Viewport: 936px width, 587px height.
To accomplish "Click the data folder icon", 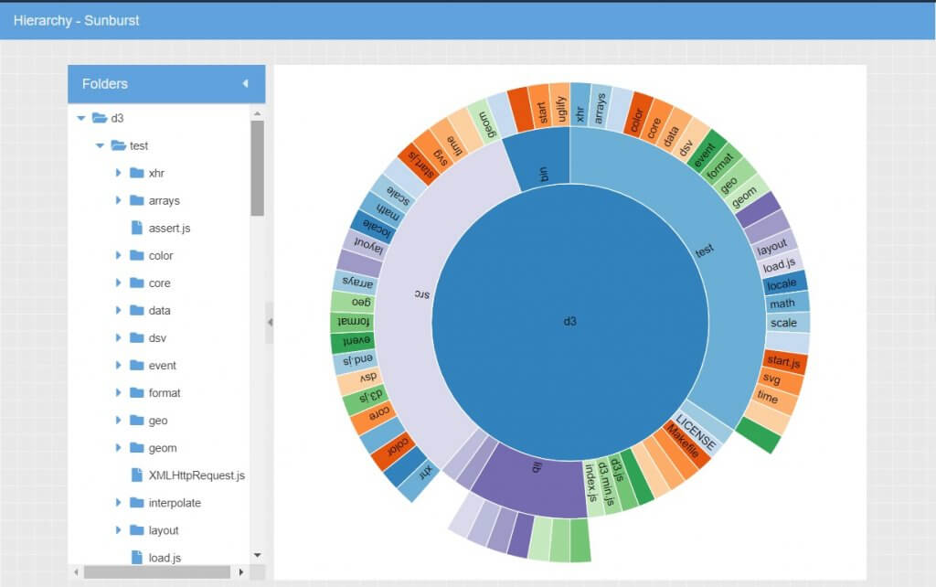I will pos(135,311).
